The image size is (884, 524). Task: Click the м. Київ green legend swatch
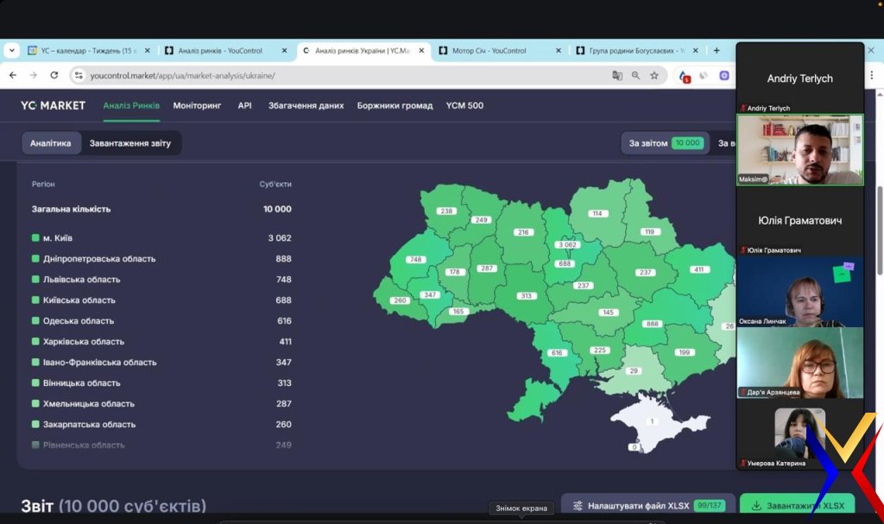35,237
